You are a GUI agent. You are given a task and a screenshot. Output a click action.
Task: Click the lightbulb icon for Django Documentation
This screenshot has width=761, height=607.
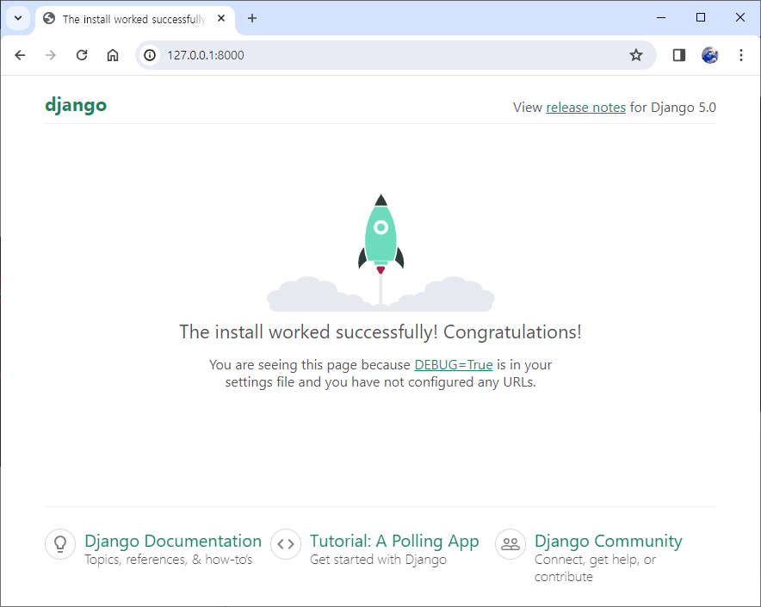[x=60, y=544]
